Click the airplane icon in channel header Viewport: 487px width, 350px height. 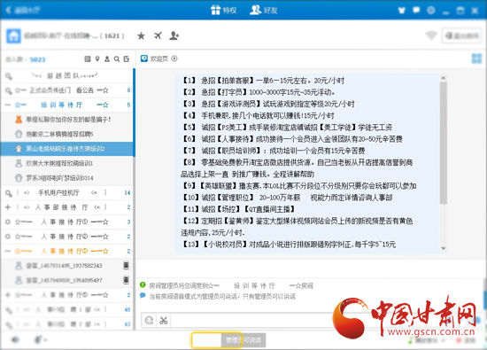coord(158,35)
